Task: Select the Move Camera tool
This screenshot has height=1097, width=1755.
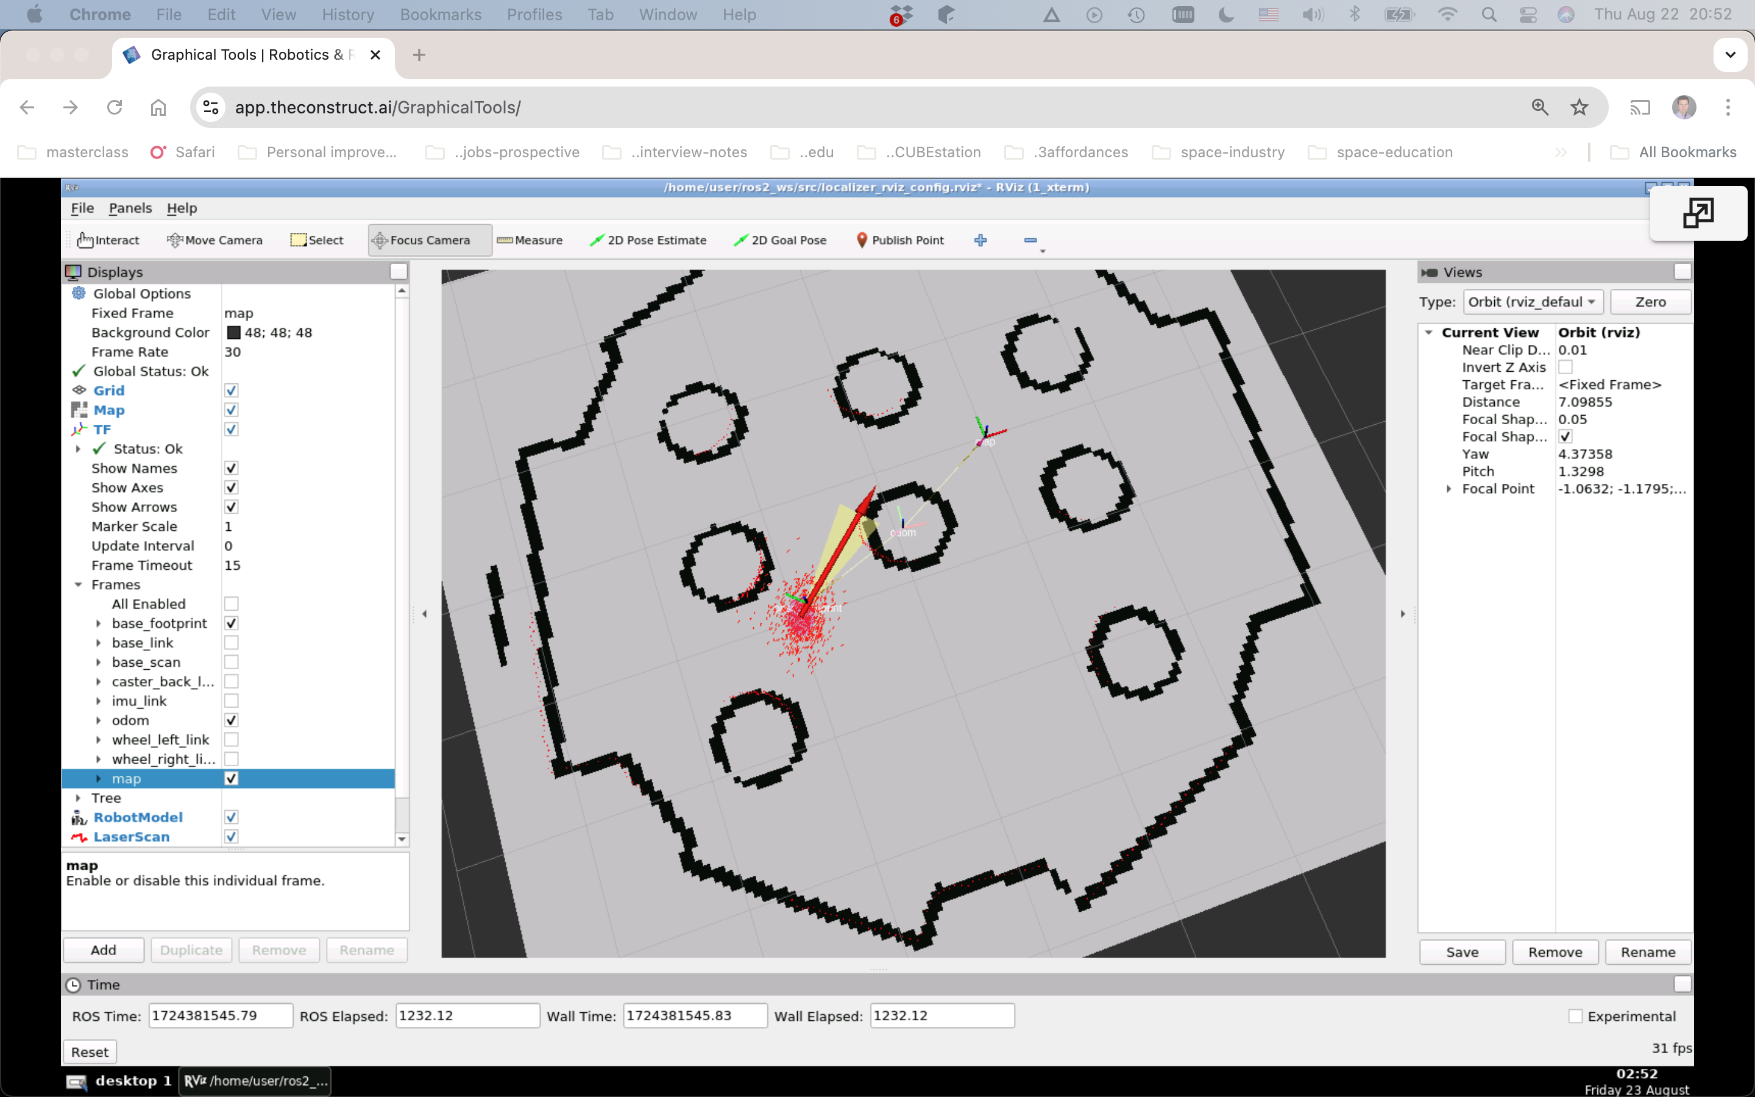Action: (x=214, y=240)
